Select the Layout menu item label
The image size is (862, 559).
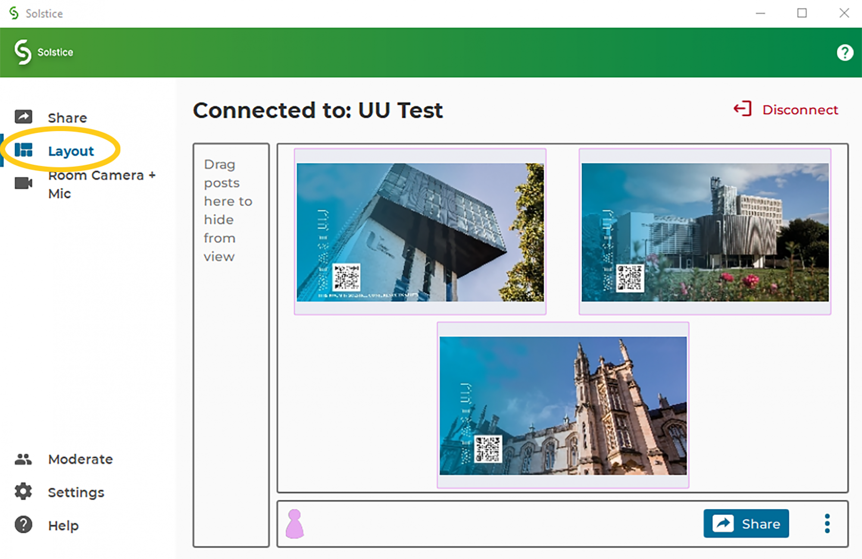(x=71, y=151)
